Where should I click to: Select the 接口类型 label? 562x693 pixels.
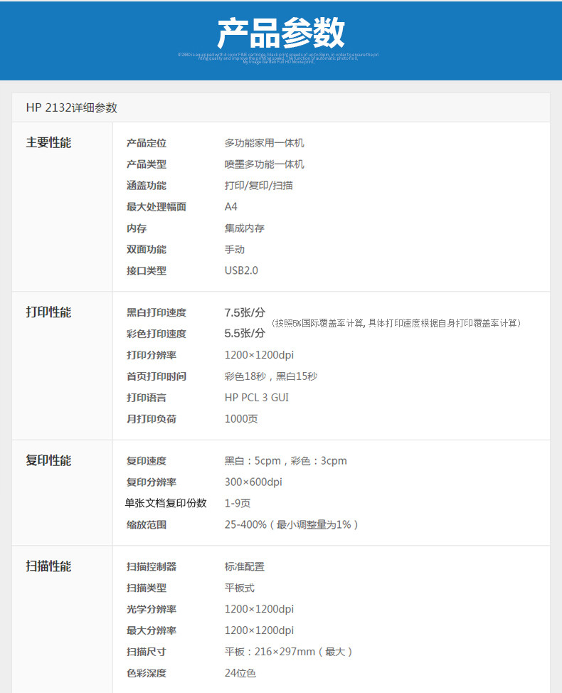tap(147, 270)
